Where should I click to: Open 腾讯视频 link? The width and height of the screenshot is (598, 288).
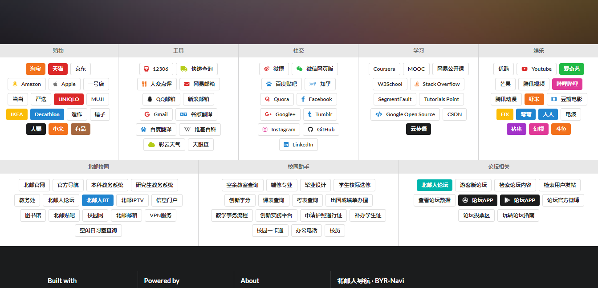click(x=534, y=84)
